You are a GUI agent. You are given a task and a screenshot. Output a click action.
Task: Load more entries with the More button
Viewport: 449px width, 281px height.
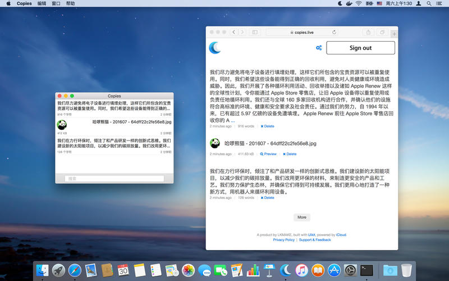(302, 217)
